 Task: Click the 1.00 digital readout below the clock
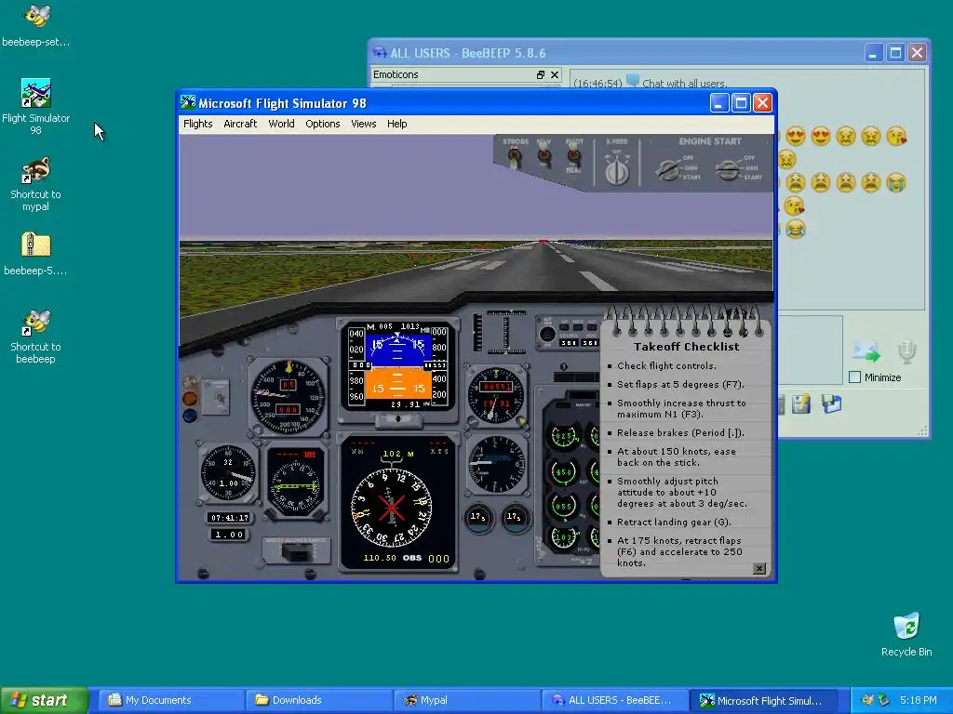229,535
